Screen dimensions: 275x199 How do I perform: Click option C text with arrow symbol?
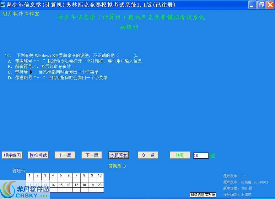[53, 72]
